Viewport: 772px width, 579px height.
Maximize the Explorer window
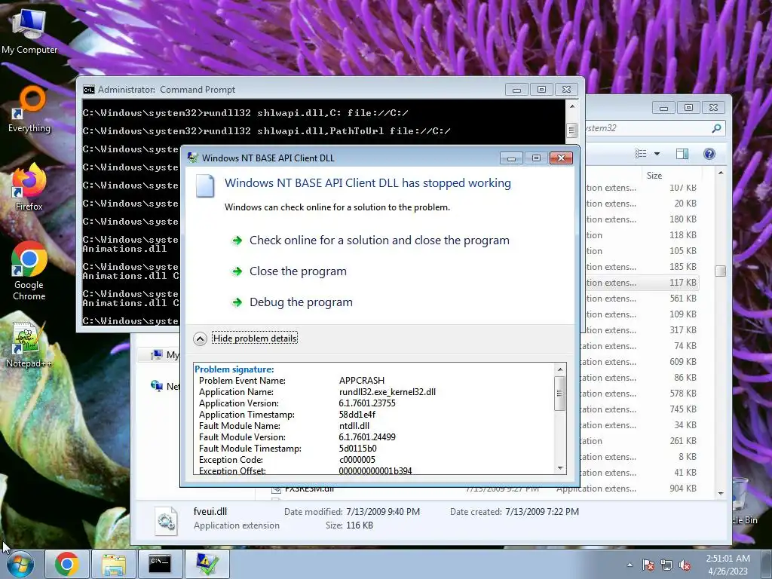(x=689, y=107)
